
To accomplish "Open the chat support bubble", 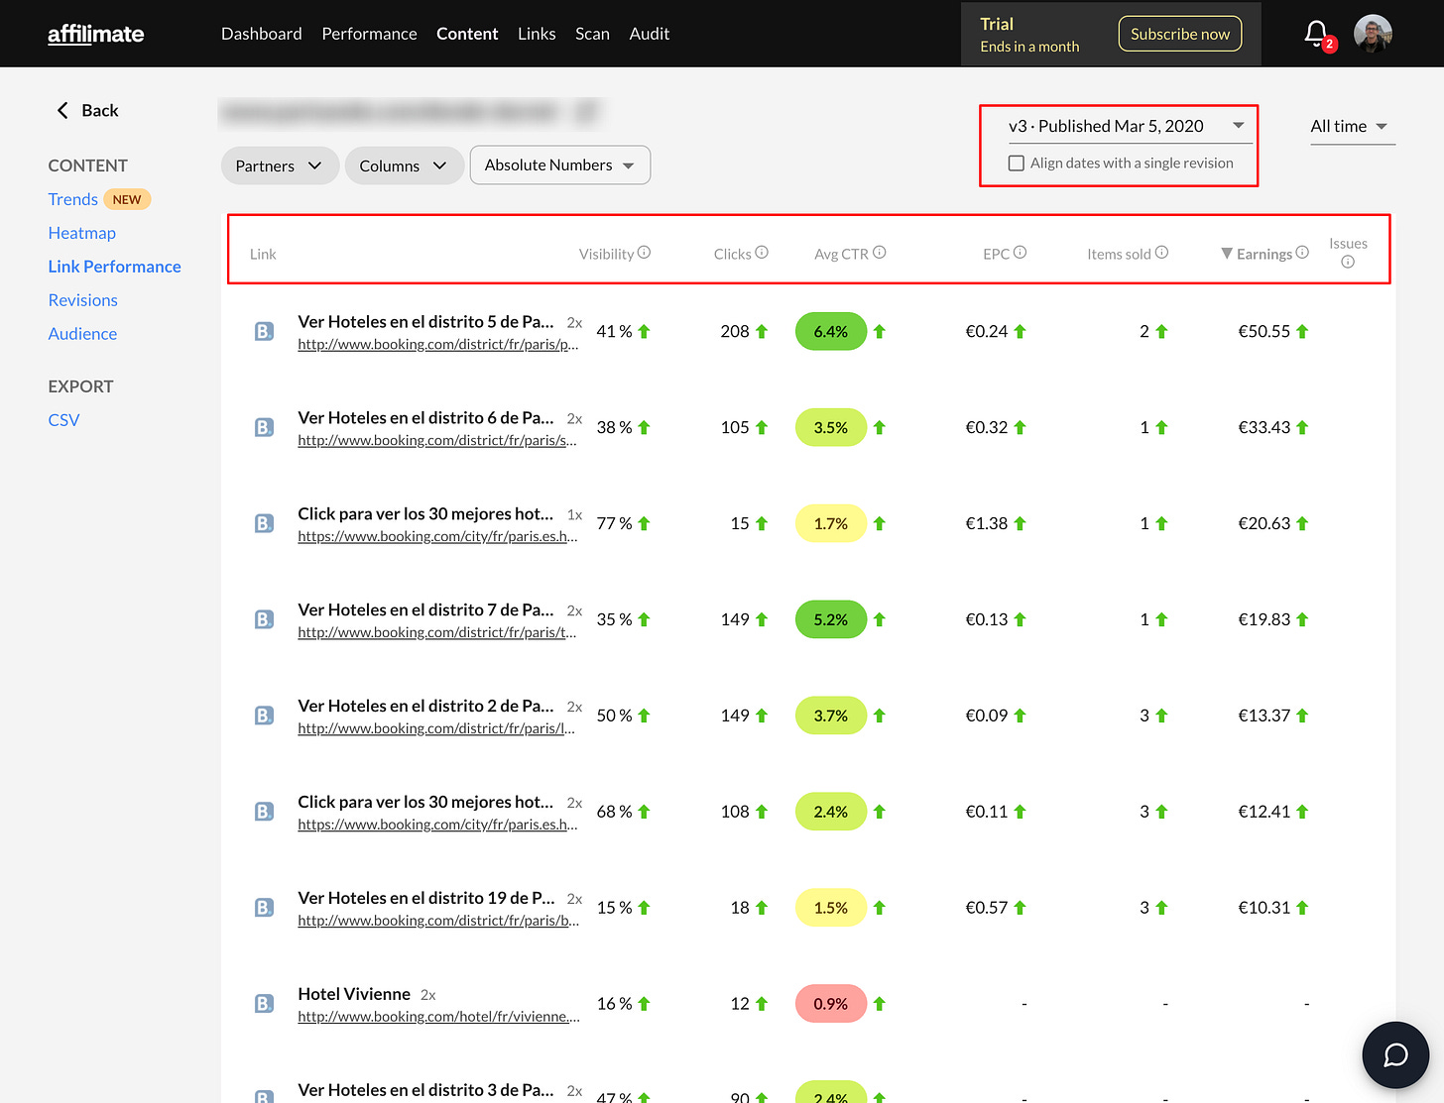I will tap(1395, 1054).
